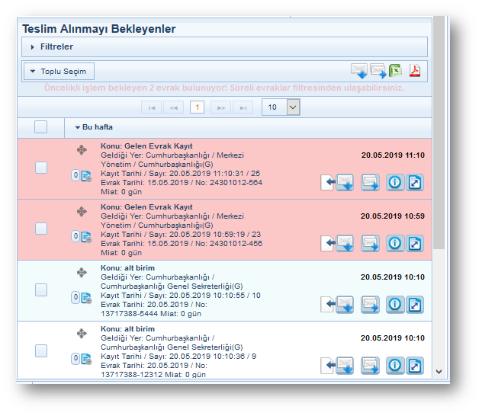Expand the Filtreler panel
This screenshot has width=482, height=416.
pyautogui.click(x=33, y=47)
